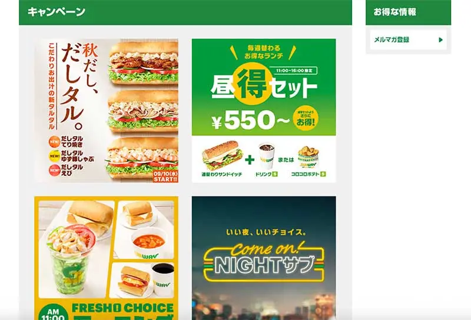Click the コロコロポテト potato image
This screenshot has width=471, height=320.
(308, 157)
